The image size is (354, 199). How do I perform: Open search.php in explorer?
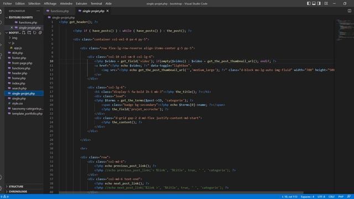click(19, 88)
